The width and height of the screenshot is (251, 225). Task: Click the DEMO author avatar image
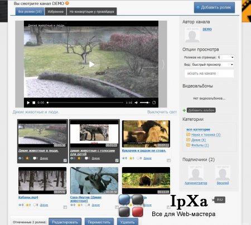[x=192, y=35]
